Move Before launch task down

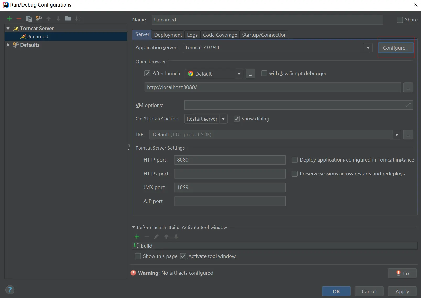point(176,237)
